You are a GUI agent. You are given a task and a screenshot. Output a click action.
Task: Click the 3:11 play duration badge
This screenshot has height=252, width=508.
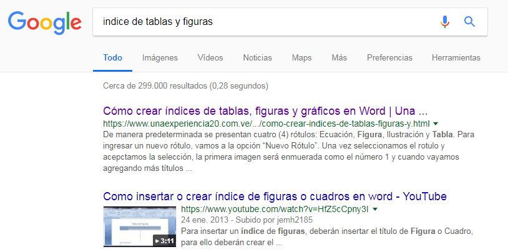point(164,241)
